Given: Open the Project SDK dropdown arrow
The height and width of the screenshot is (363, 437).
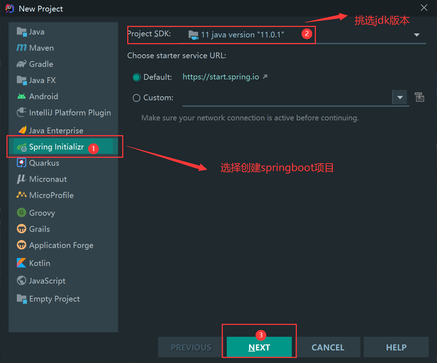Looking at the screenshot, I should pyautogui.click(x=417, y=35).
